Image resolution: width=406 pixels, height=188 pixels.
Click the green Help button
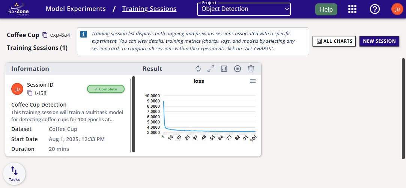[326, 9]
